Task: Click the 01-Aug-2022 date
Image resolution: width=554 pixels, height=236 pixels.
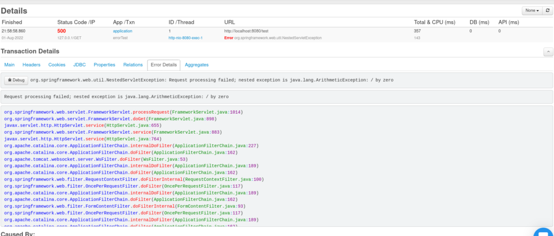Action: click(x=12, y=37)
